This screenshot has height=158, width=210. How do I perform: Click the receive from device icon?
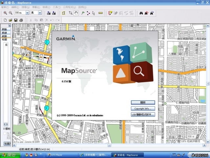[x=54, y=13]
